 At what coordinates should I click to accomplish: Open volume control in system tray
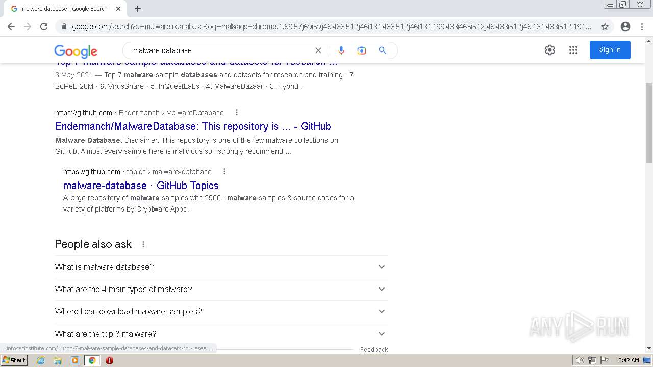(580, 360)
